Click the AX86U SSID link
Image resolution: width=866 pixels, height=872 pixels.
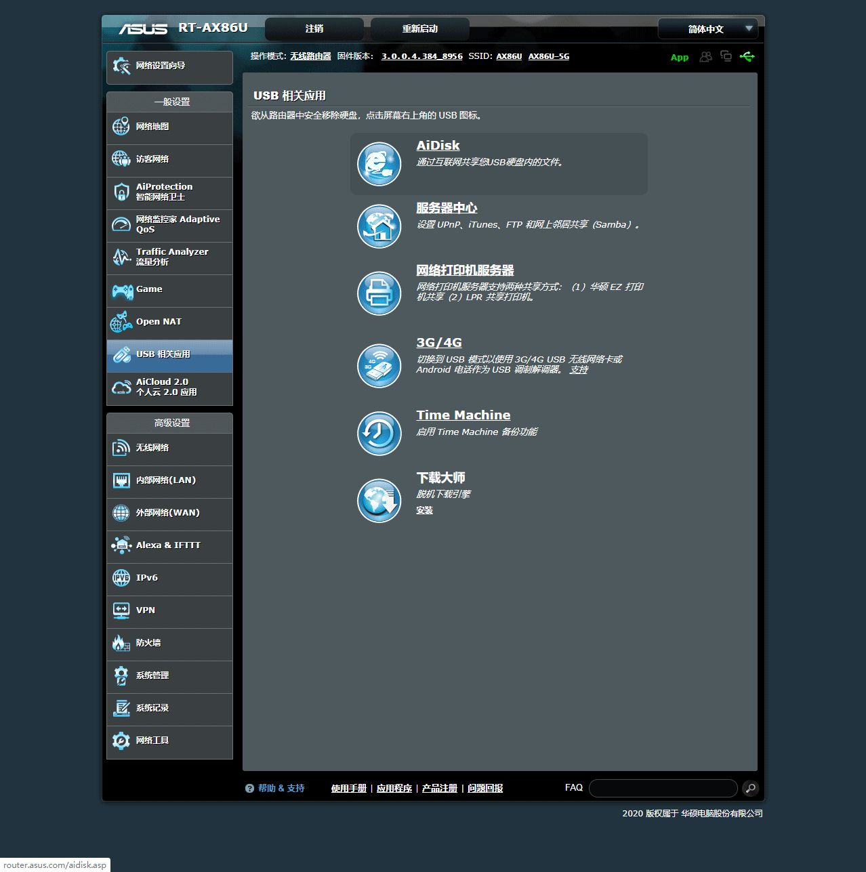pos(509,56)
